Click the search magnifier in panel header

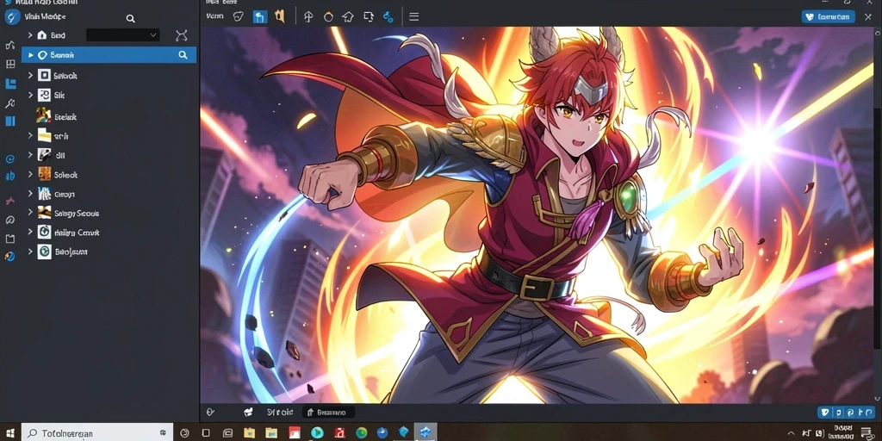tap(131, 19)
